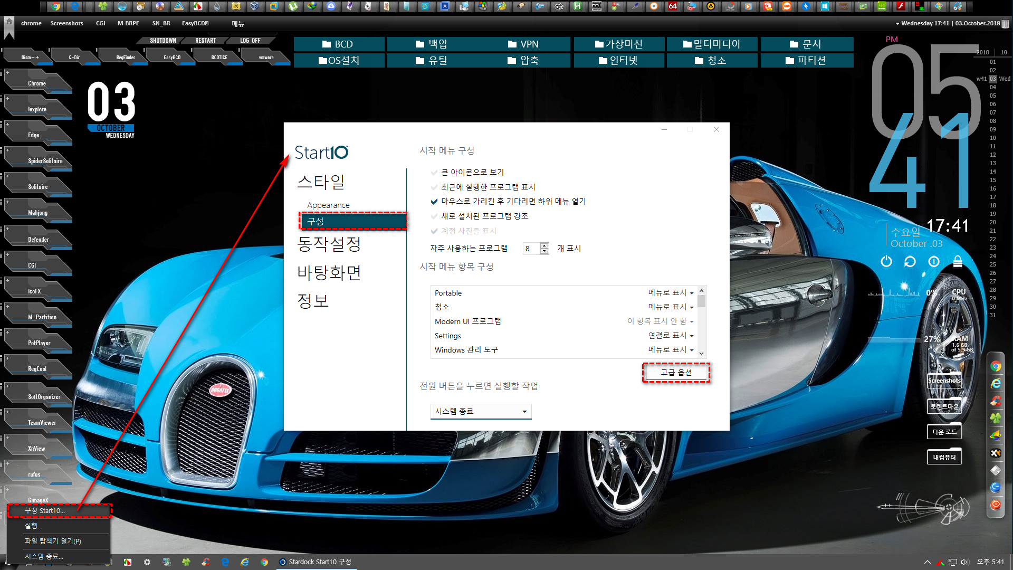Image resolution: width=1013 pixels, height=570 pixels.
Task: Open dropdown for Windows 관리 도구 item
Action: pos(671,350)
